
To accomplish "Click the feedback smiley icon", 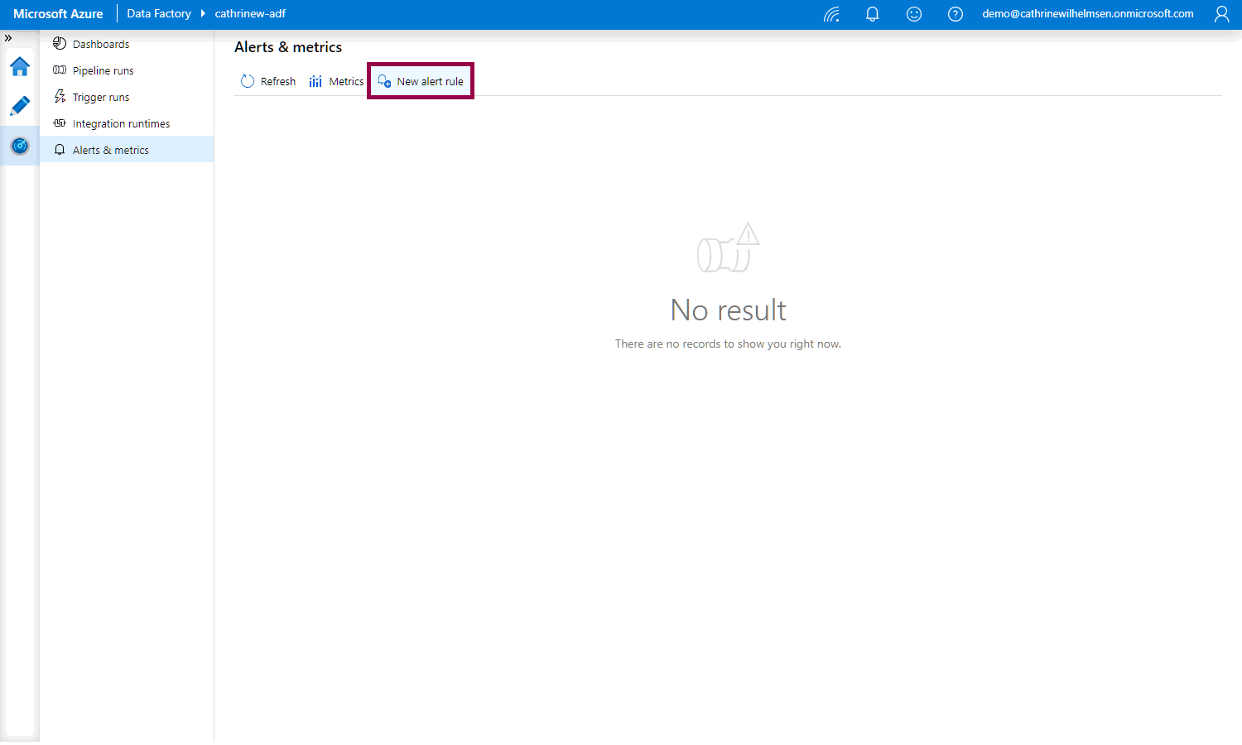I will (x=914, y=14).
